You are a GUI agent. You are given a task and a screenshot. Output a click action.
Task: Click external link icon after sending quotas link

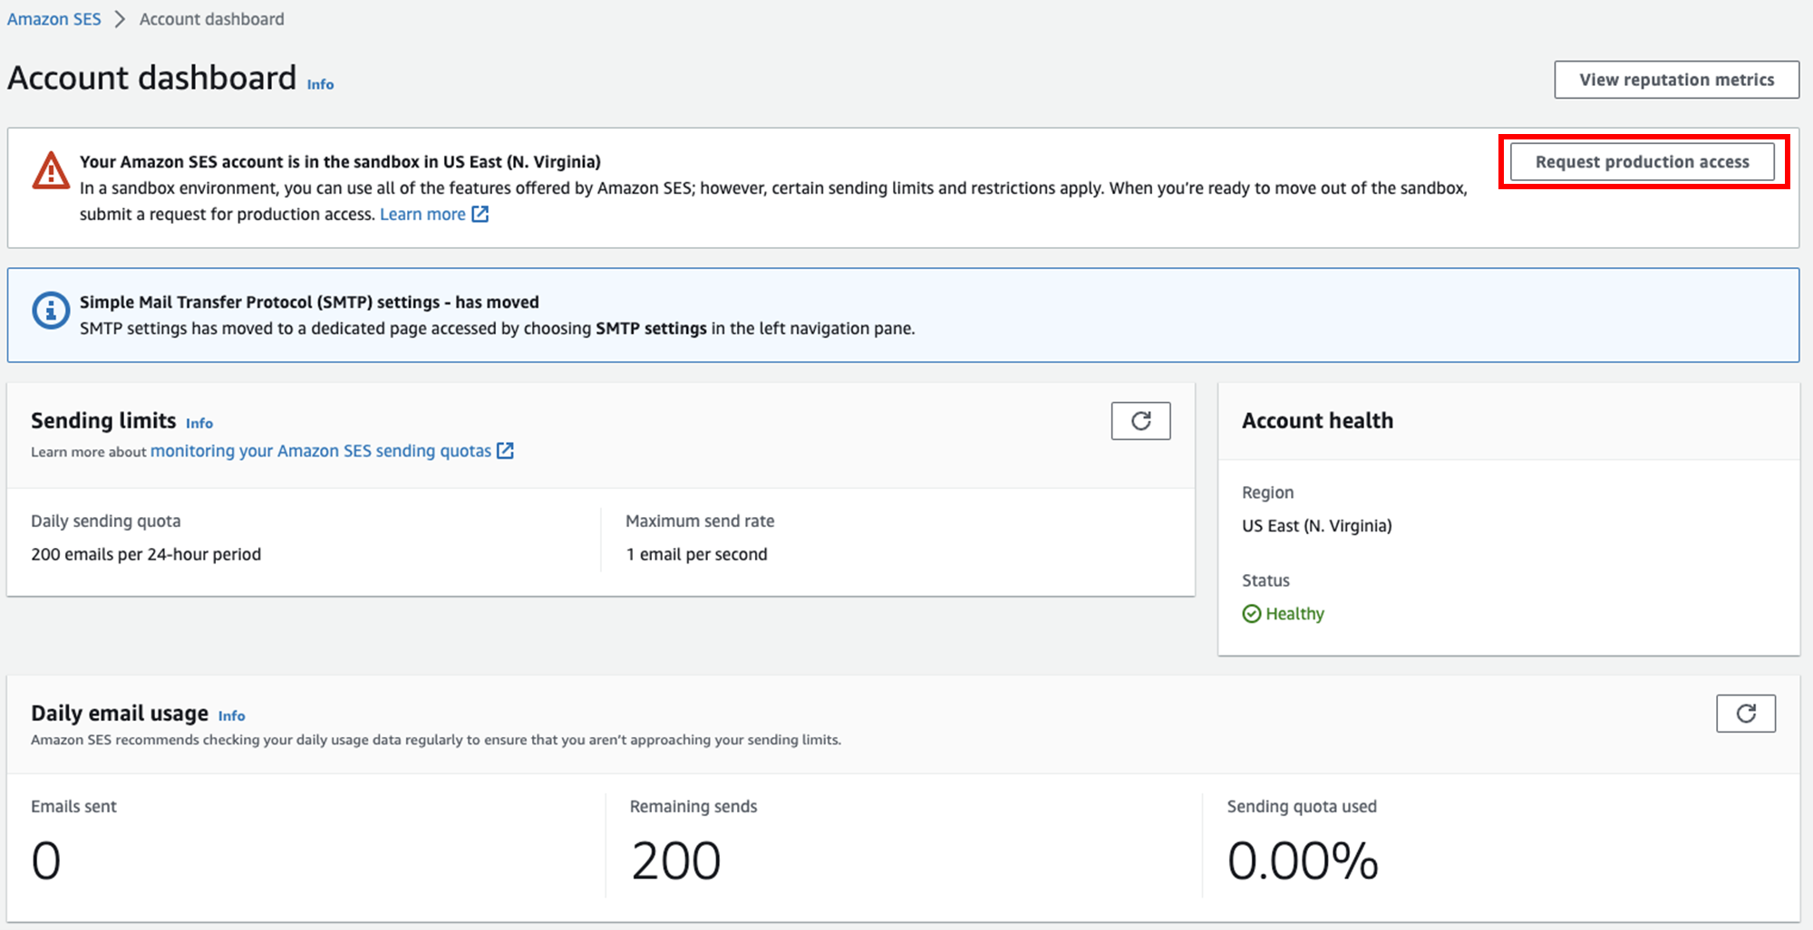[506, 451]
